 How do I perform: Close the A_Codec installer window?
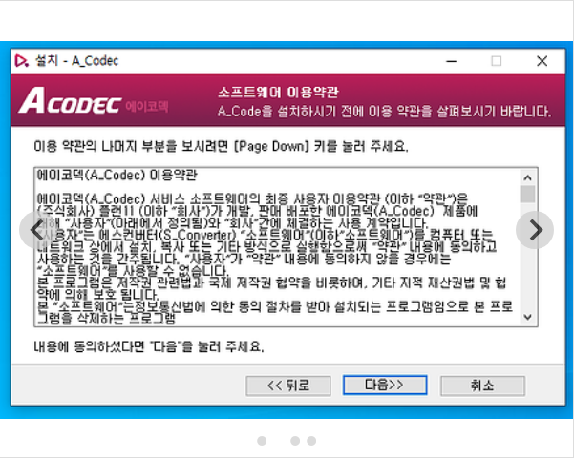click(542, 61)
